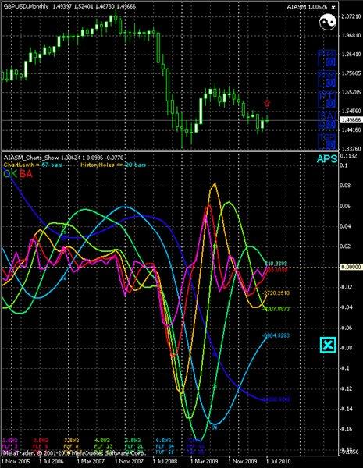363x468 pixels.
Task: Toggle the cyan APS label
Action: [x=327, y=159]
